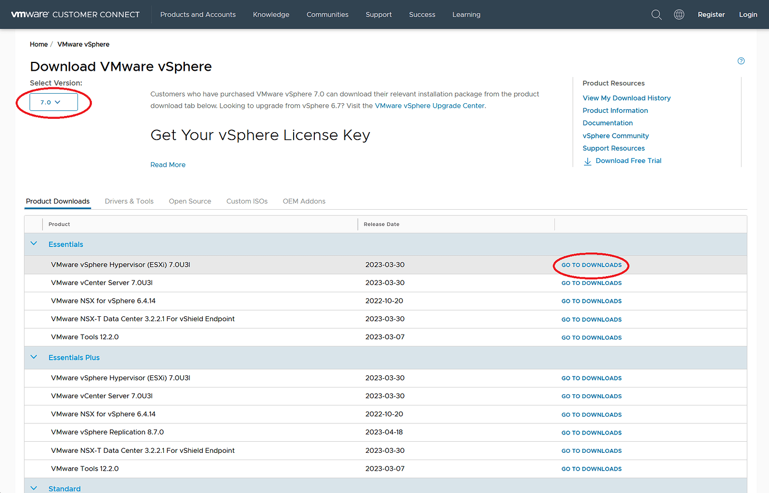
Task: Click the Essentials VMware vCenter Server 7.0U3l name
Action: (102, 283)
